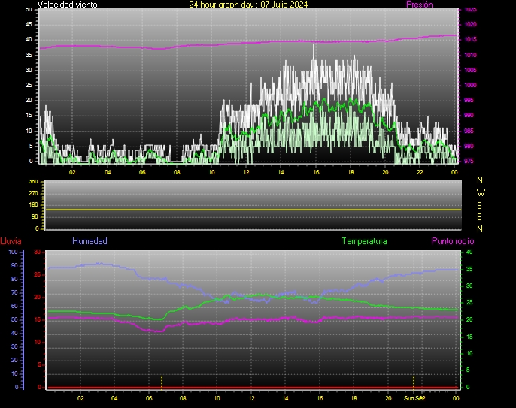The height and width of the screenshot is (408, 516).
Task: Click the 14 hour tick under temperature graph
Action: [285, 398]
